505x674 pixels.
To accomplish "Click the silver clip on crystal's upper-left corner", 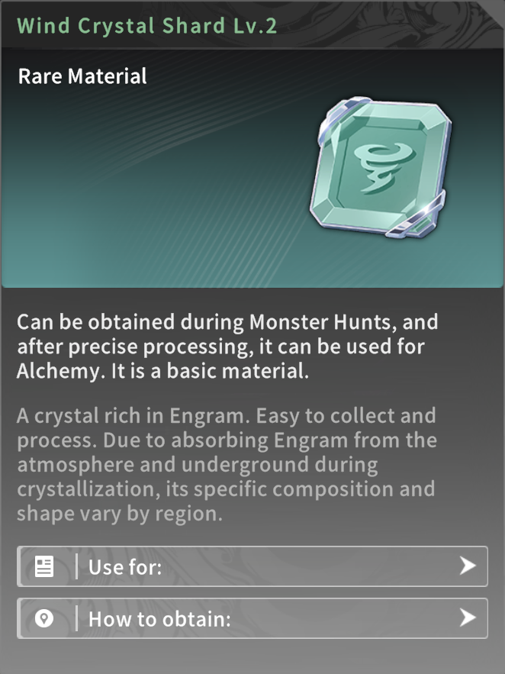I will pos(339,115).
